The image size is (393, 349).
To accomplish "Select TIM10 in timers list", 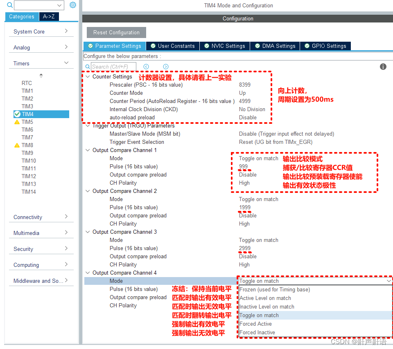I will click(29, 161).
